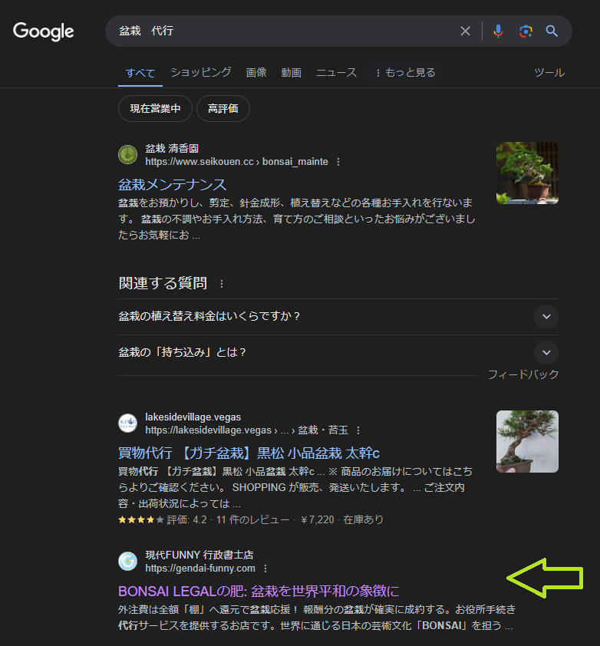Viewport: 600px width, 646px height.
Task: Click the 関連する質問 heading
Action: click(x=163, y=283)
